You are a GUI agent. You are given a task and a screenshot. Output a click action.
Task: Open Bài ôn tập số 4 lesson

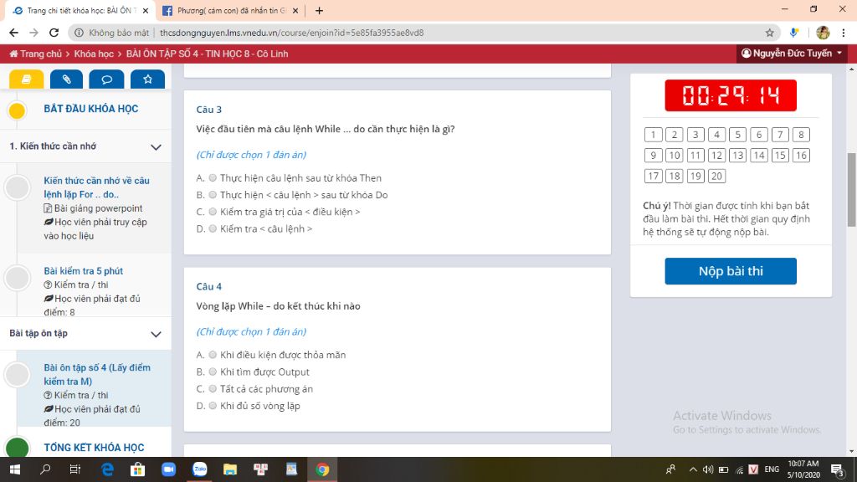pyautogui.click(x=97, y=374)
